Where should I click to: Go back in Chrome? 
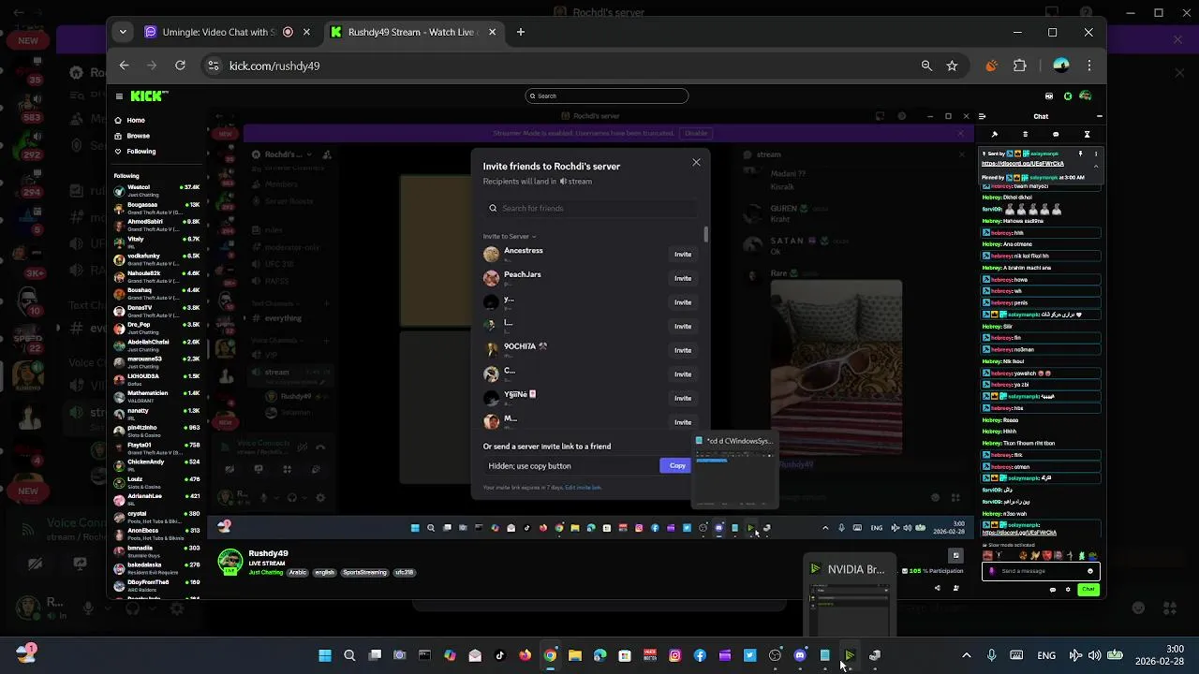(124, 66)
